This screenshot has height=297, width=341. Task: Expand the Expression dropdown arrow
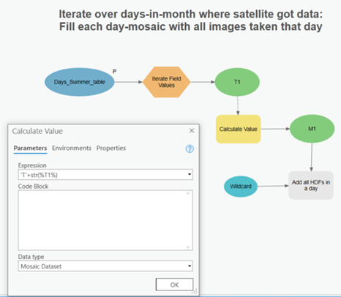(x=190, y=174)
